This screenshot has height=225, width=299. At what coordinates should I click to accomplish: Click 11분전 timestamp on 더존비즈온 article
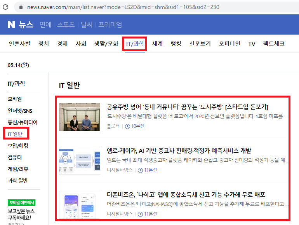coord(150,214)
